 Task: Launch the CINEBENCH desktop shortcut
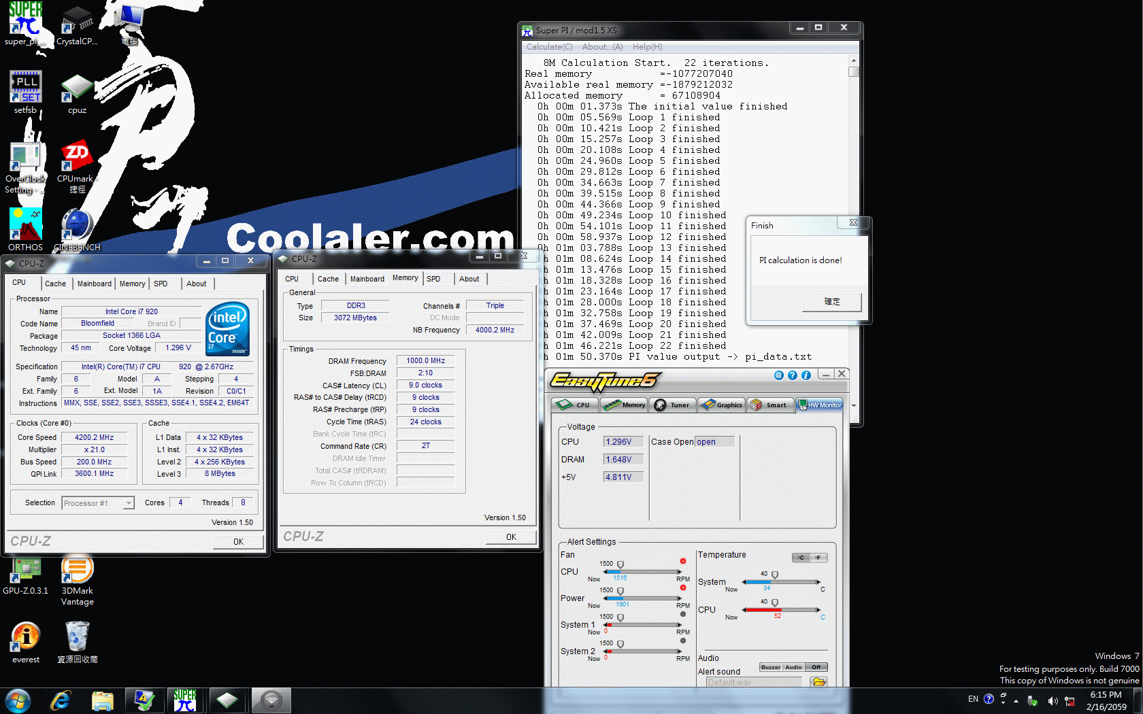77,230
